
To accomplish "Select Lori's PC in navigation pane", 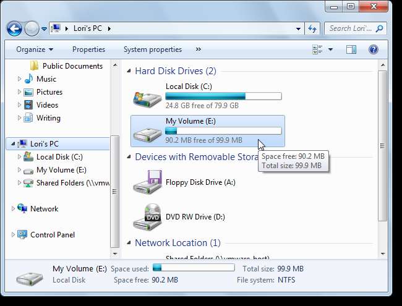I will [58, 144].
